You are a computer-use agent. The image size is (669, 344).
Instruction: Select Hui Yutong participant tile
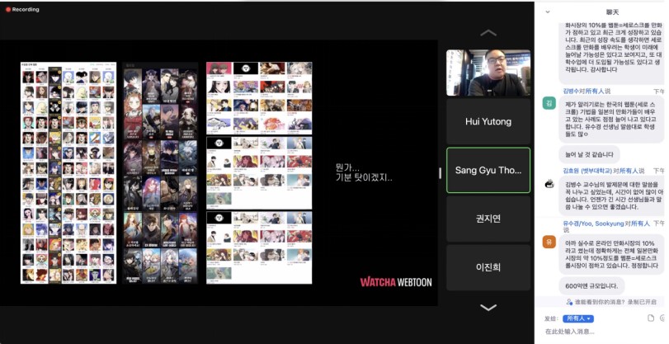click(488, 121)
